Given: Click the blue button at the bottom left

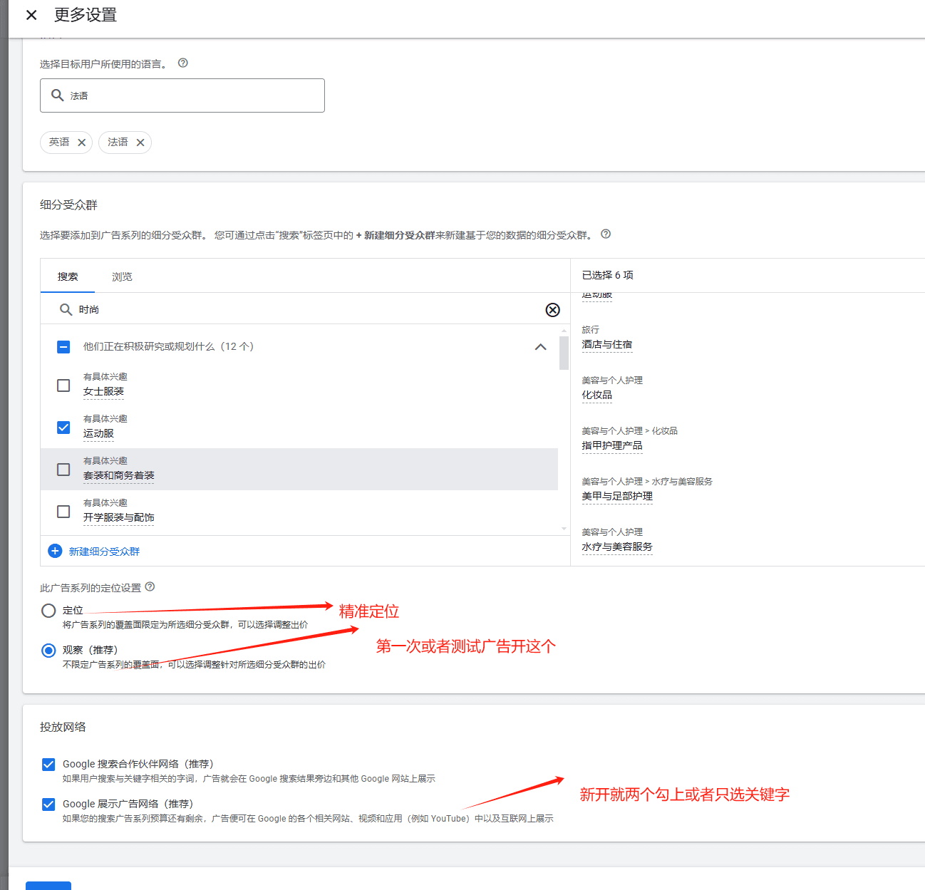Looking at the screenshot, I should point(48,886).
